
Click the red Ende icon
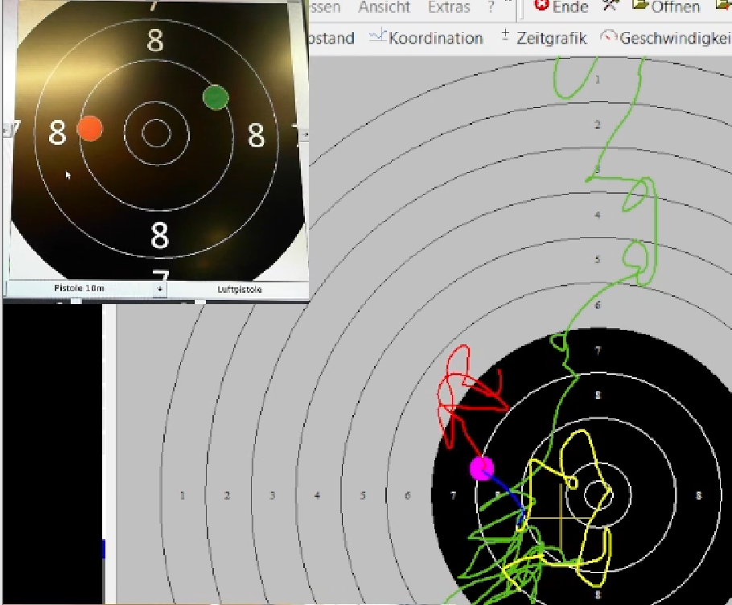(x=542, y=6)
